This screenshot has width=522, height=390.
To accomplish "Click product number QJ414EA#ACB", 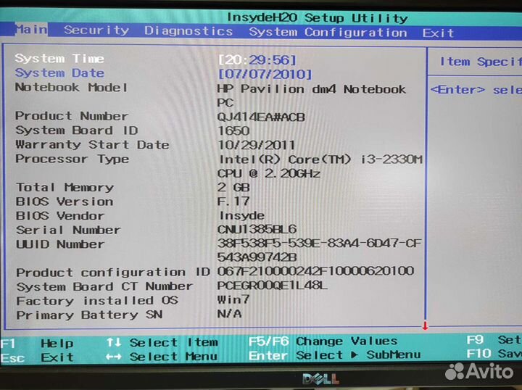I will (x=261, y=117).
